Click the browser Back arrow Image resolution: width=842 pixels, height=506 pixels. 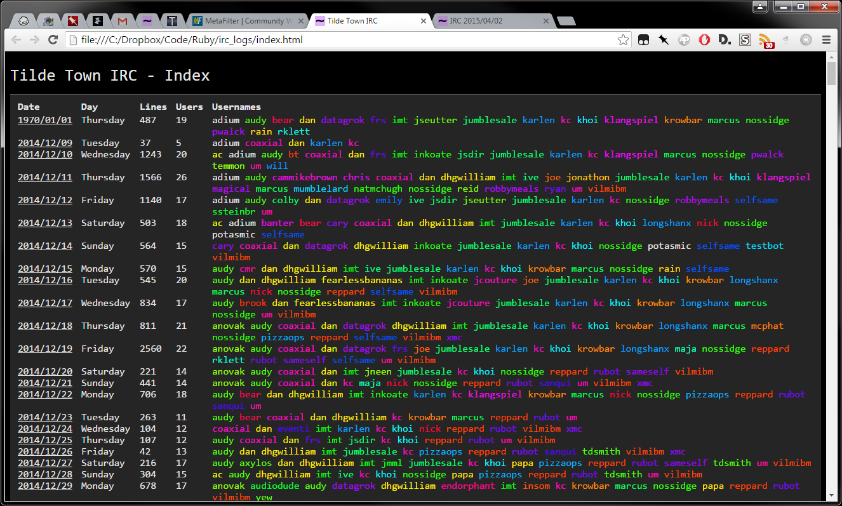pyautogui.click(x=16, y=40)
